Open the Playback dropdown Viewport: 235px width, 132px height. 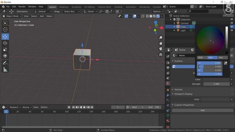tap(15, 107)
